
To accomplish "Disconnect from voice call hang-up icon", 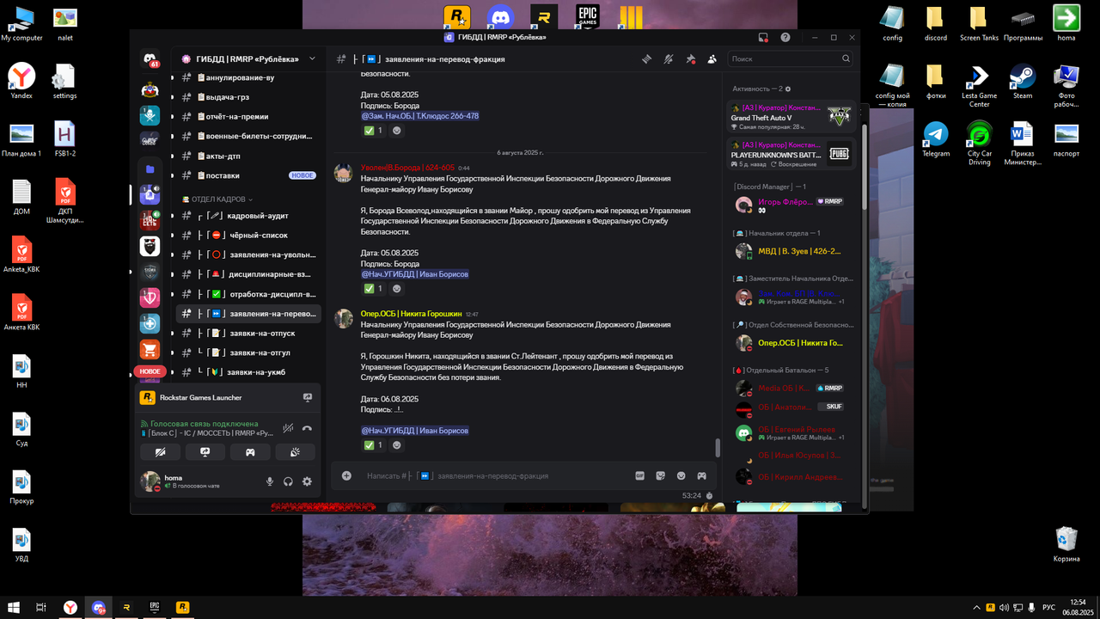I will [307, 428].
